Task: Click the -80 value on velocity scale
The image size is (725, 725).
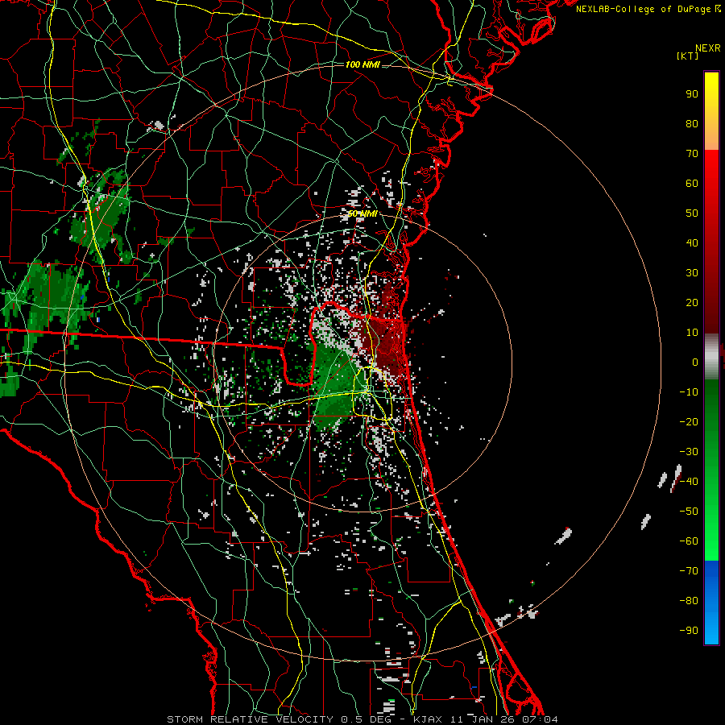Action: (x=689, y=601)
